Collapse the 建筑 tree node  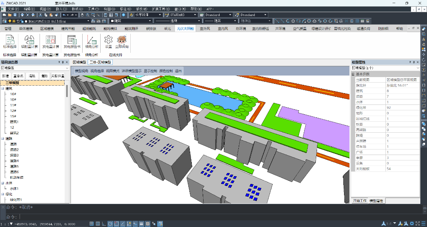3,88
